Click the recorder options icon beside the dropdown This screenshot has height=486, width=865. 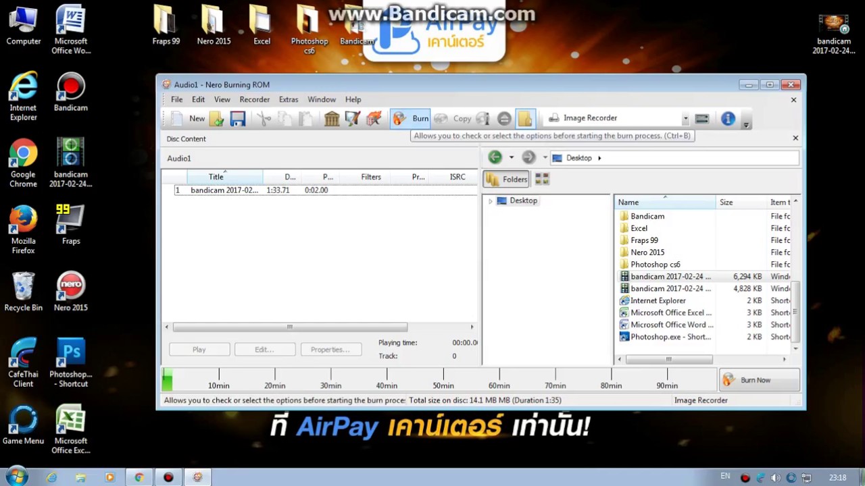pos(702,119)
